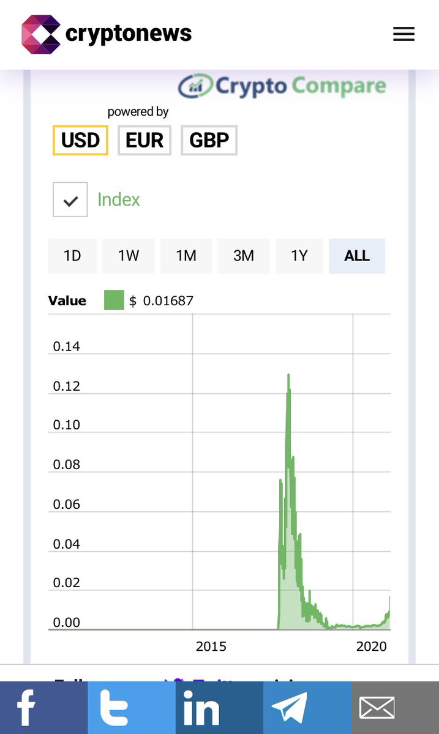Click the 2015 axis label
439x734 pixels.
coord(211,647)
